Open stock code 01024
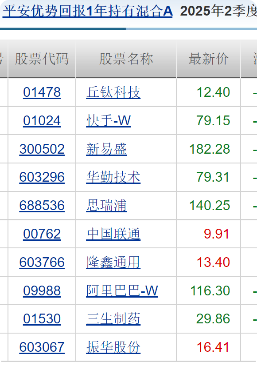Viewport: 257px width, 366px height. click(x=42, y=120)
